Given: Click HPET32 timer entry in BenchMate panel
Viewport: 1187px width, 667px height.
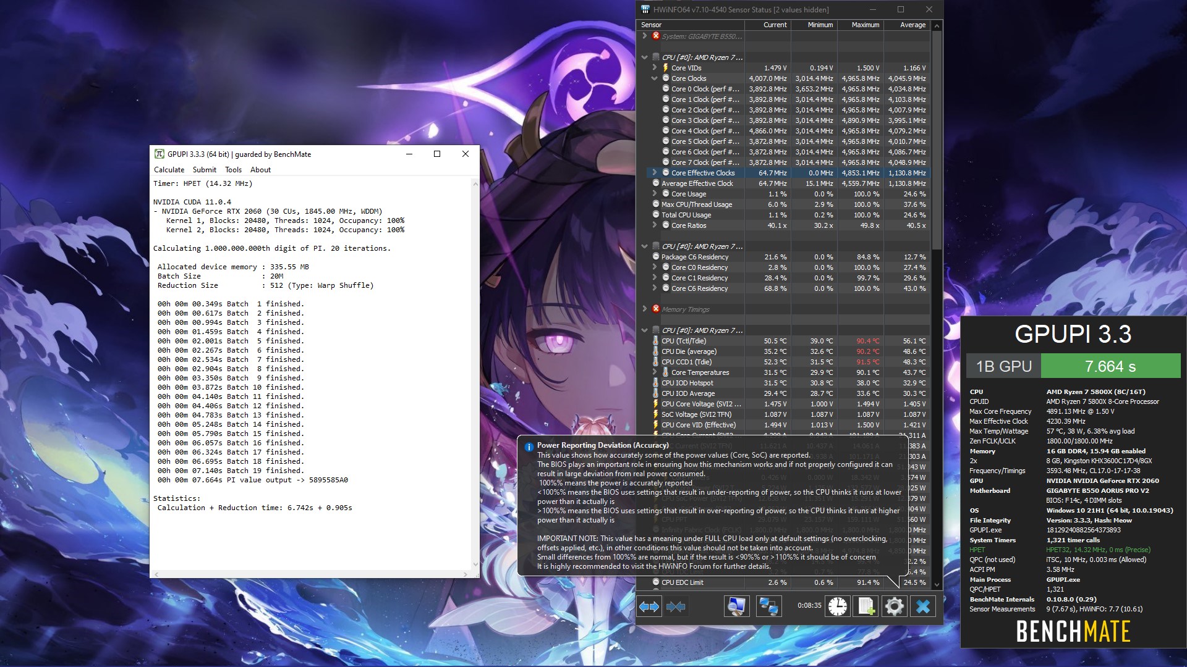Looking at the screenshot, I should pyautogui.click(x=1098, y=550).
